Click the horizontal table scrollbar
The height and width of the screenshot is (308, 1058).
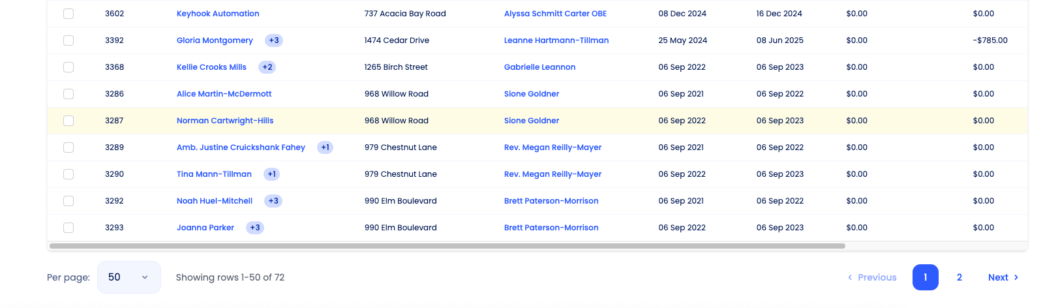click(447, 246)
